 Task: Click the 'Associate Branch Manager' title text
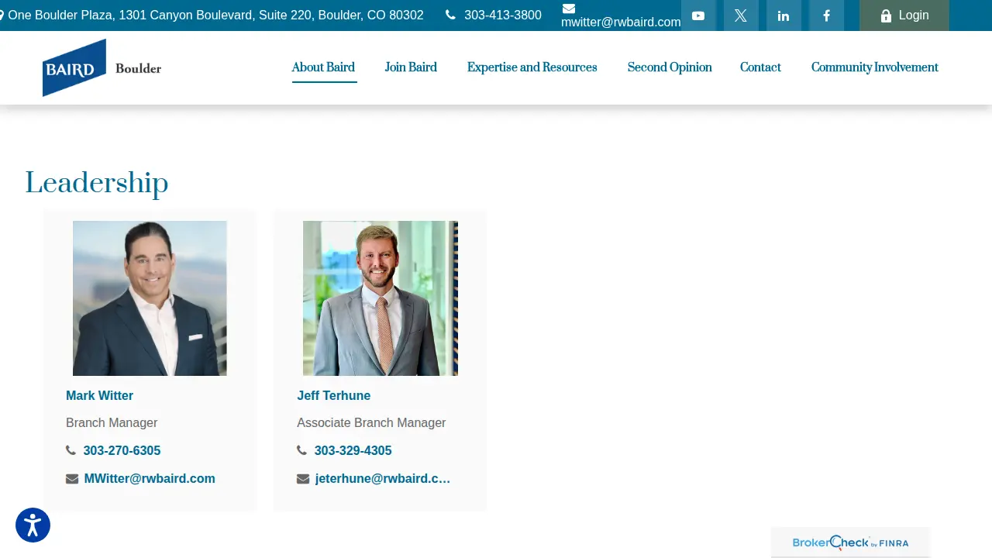point(371,423)
